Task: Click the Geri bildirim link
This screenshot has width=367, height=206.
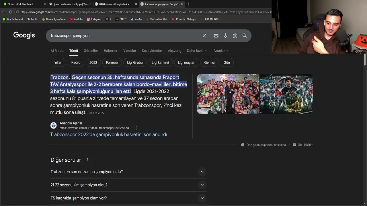Action: click(305, 145)
